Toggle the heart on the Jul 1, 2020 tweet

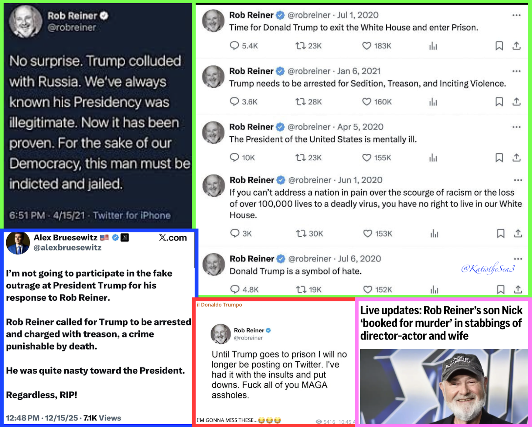tap(367, 46)
